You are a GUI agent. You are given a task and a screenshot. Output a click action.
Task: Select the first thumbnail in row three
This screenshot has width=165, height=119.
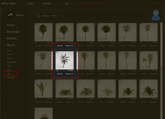pyautogui.click(x=43, y=89)
